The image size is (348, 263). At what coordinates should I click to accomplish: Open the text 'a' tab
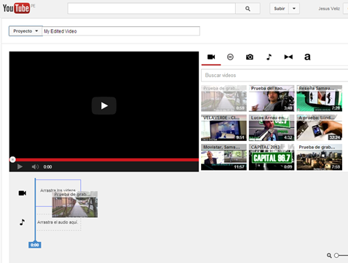(307, 57)
